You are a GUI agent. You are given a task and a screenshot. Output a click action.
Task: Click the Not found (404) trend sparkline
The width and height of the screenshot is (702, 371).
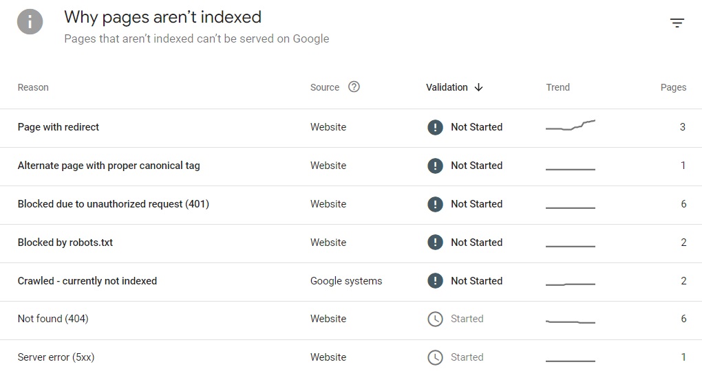571,322
